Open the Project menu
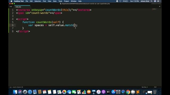 pyautogui.click(x=66, y=1)
